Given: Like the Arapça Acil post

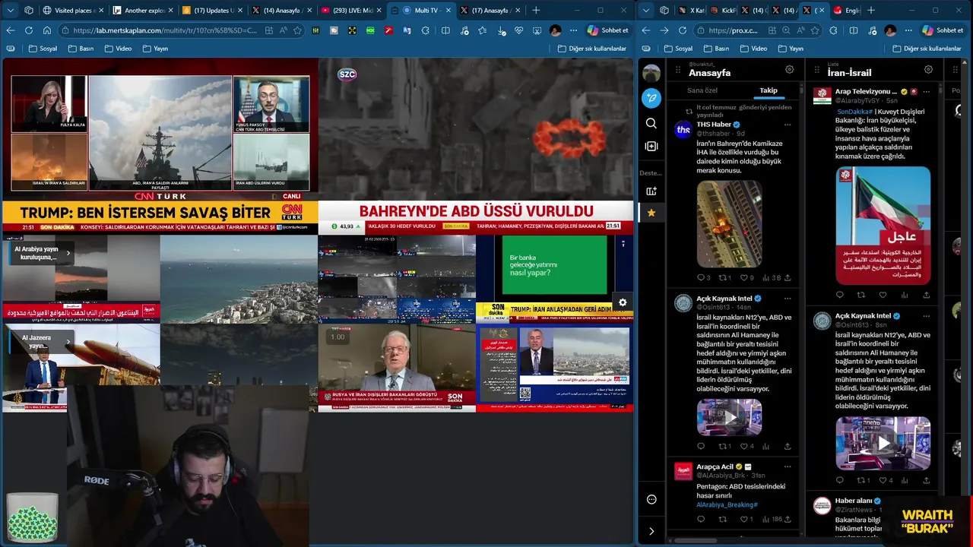Looking at the screenshot, I should [x=744, y=519].
